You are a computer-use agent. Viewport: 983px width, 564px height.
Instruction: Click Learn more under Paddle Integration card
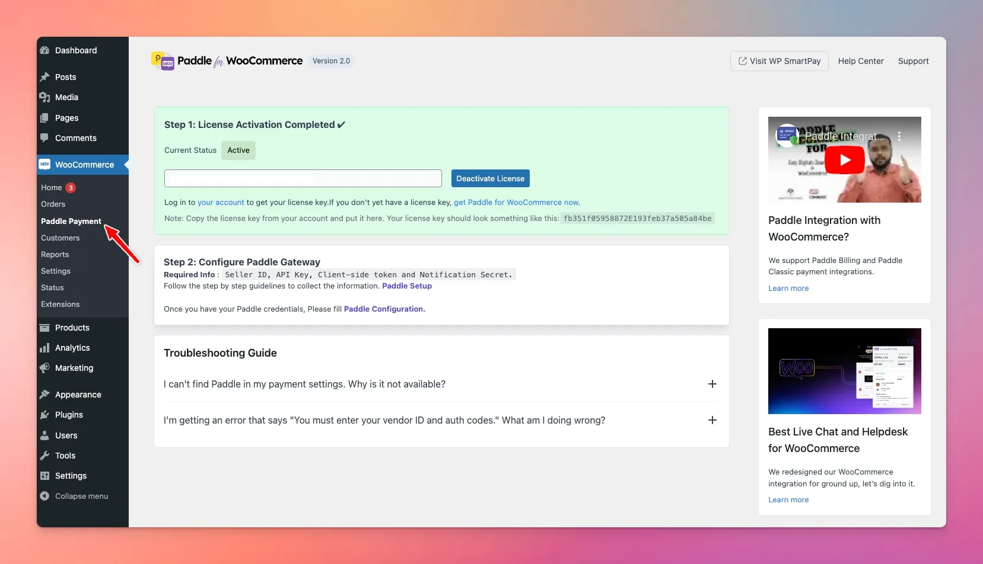pyautogui.click(x=788, y=289)
